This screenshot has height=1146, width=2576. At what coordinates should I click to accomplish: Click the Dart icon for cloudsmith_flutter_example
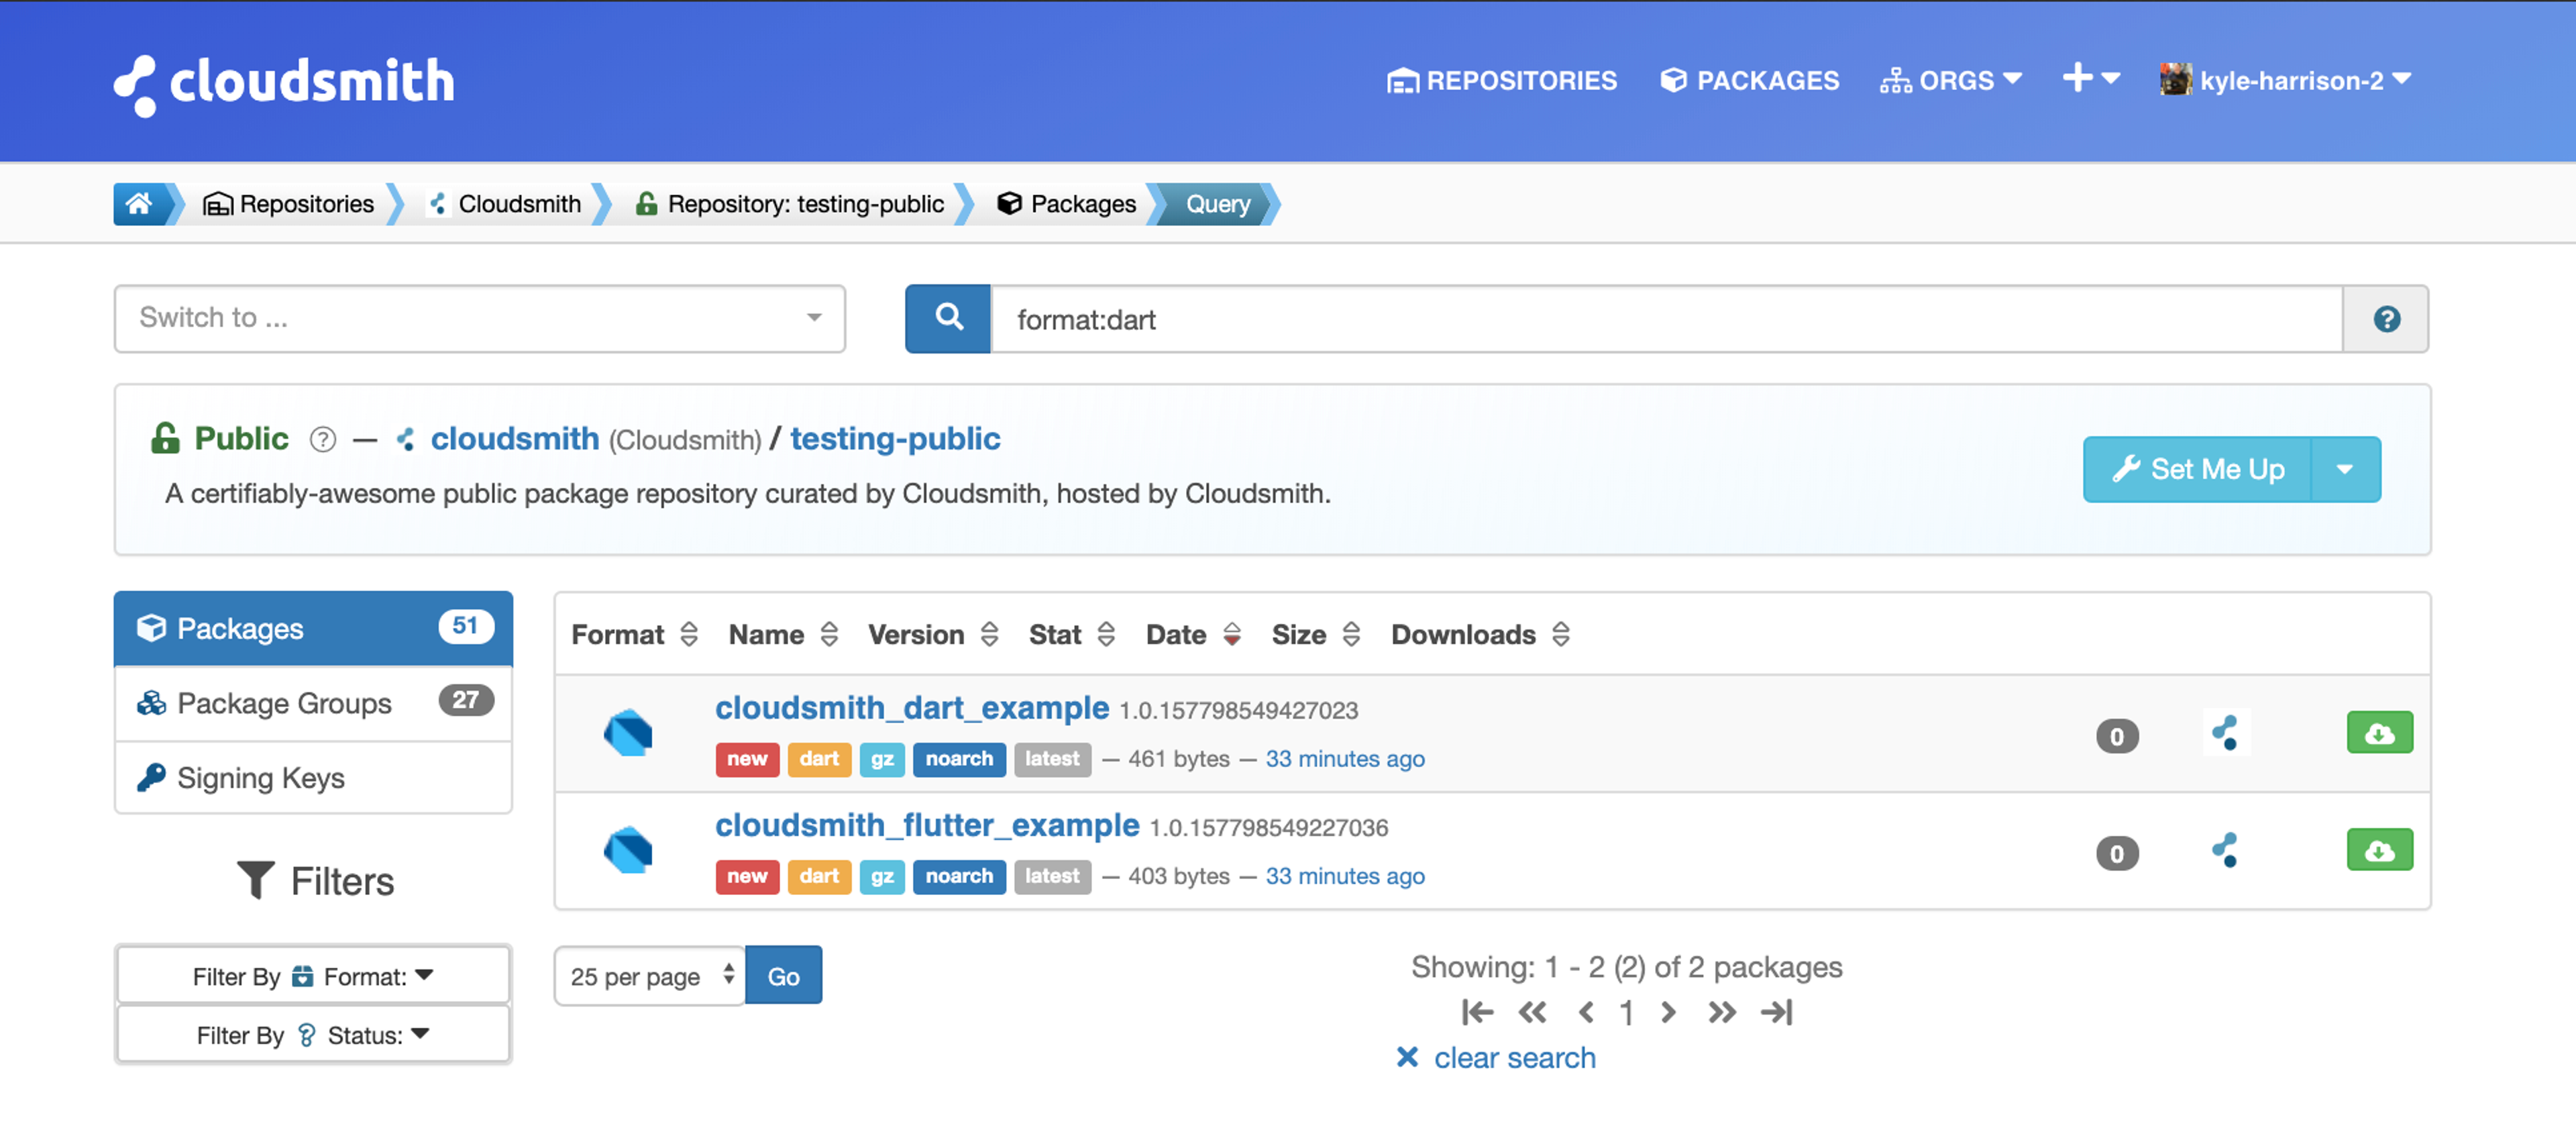(x=628, y=850)
